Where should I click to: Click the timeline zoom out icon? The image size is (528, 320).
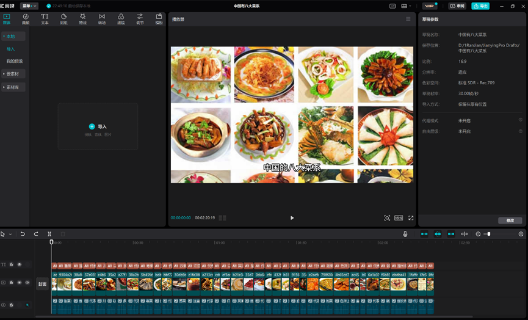coord(478,234)
